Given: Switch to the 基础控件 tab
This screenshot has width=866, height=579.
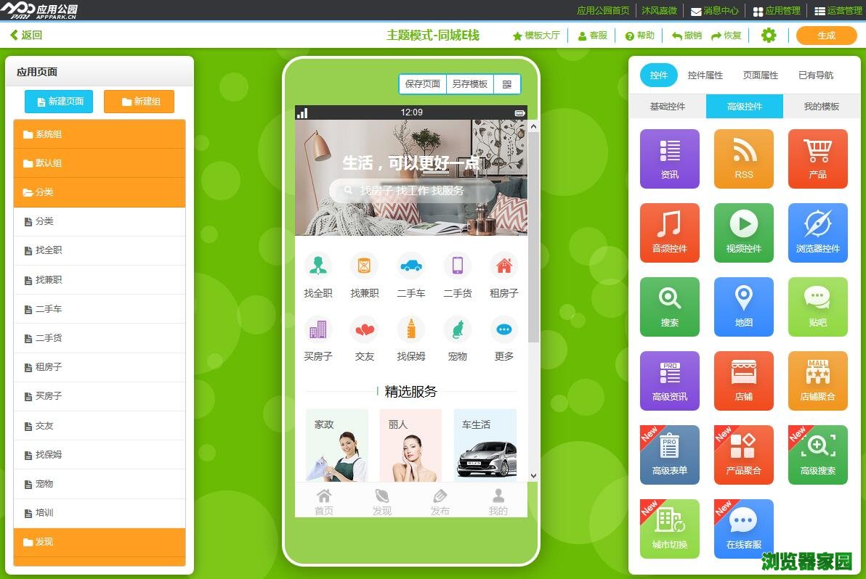Looking at the screenshot, I should pyautogui.click(x=667, y=106).
